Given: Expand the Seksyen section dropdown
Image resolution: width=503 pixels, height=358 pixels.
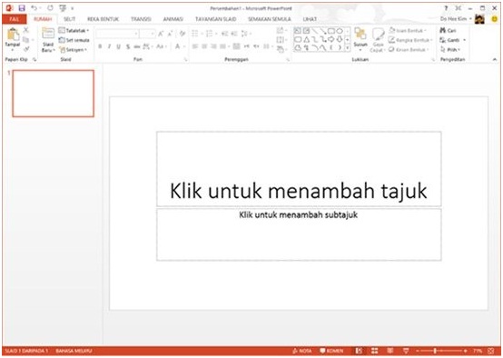Looking at the screenshot, I should click(x=74, y=50).
